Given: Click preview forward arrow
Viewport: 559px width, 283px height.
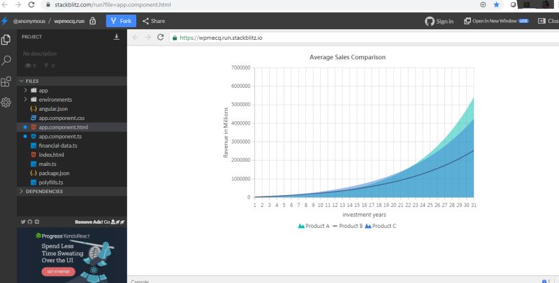Looking at the screenshot, I should (x=148, y=38).
